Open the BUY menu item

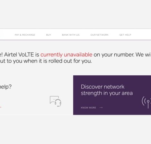49,35
